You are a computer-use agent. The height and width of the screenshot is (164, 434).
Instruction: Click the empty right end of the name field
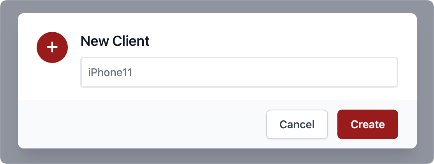[360, 72]
